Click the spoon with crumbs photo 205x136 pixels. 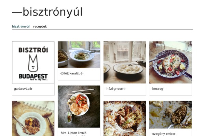pos(170,115)
